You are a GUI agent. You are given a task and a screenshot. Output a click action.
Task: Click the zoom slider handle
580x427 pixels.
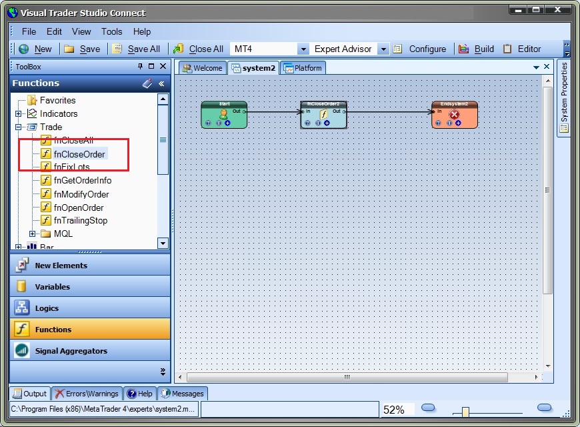[x=465, y=412]
